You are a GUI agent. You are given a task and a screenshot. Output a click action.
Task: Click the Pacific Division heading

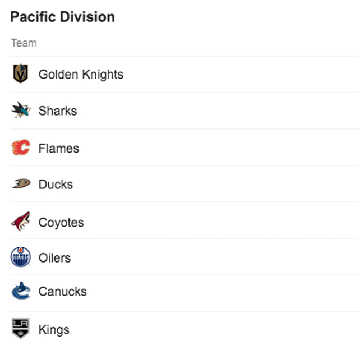(x=62, y=17)
